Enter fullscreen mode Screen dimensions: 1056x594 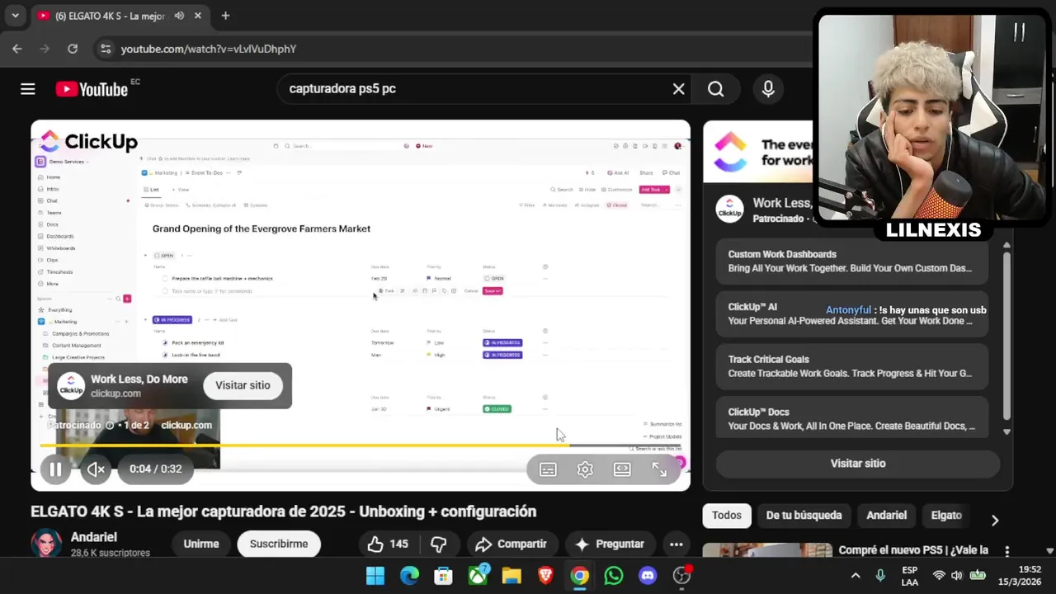pos(659,469)
